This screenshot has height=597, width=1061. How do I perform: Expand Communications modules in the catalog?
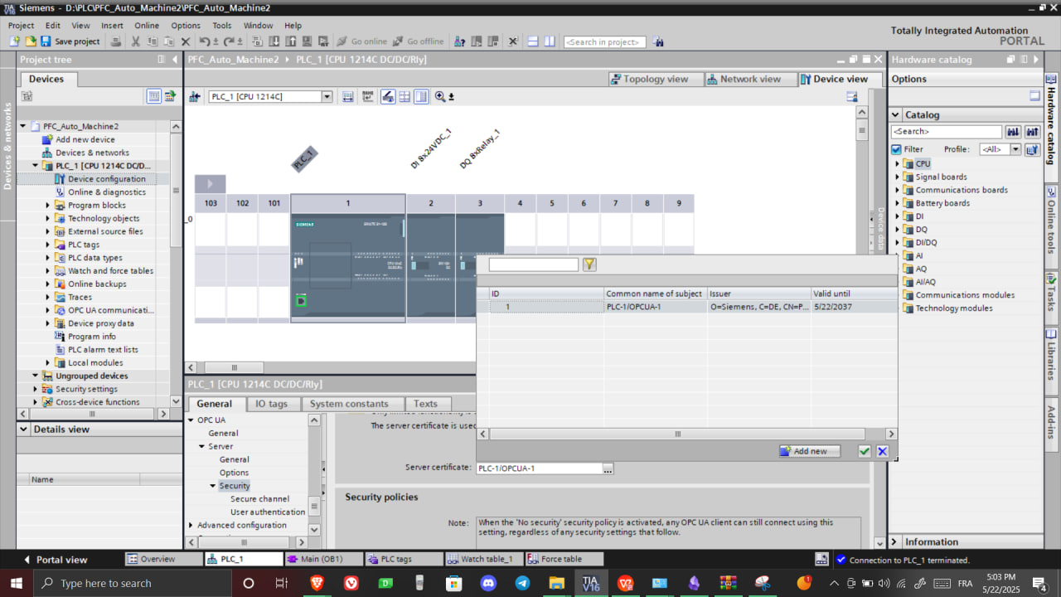[x=897, y=295]
